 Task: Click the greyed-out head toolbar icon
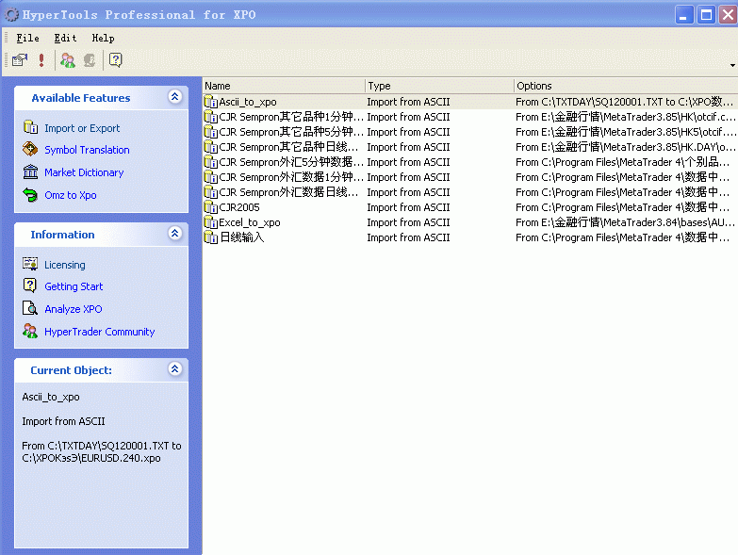pyautogui.click(x=90, y=59)
